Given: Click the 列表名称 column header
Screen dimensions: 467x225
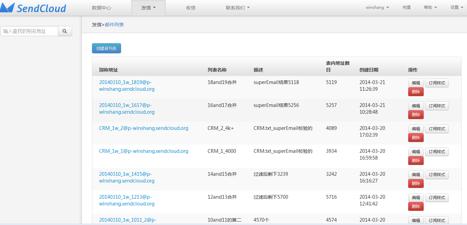Looking at the screenshot, I should tap(217, 70).
